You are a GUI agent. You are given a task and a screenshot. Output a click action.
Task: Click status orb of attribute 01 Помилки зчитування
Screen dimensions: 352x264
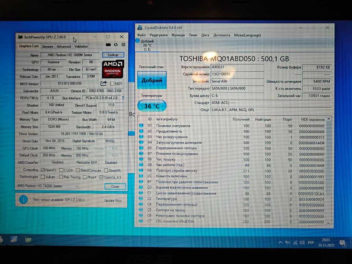tap(141, 126)
